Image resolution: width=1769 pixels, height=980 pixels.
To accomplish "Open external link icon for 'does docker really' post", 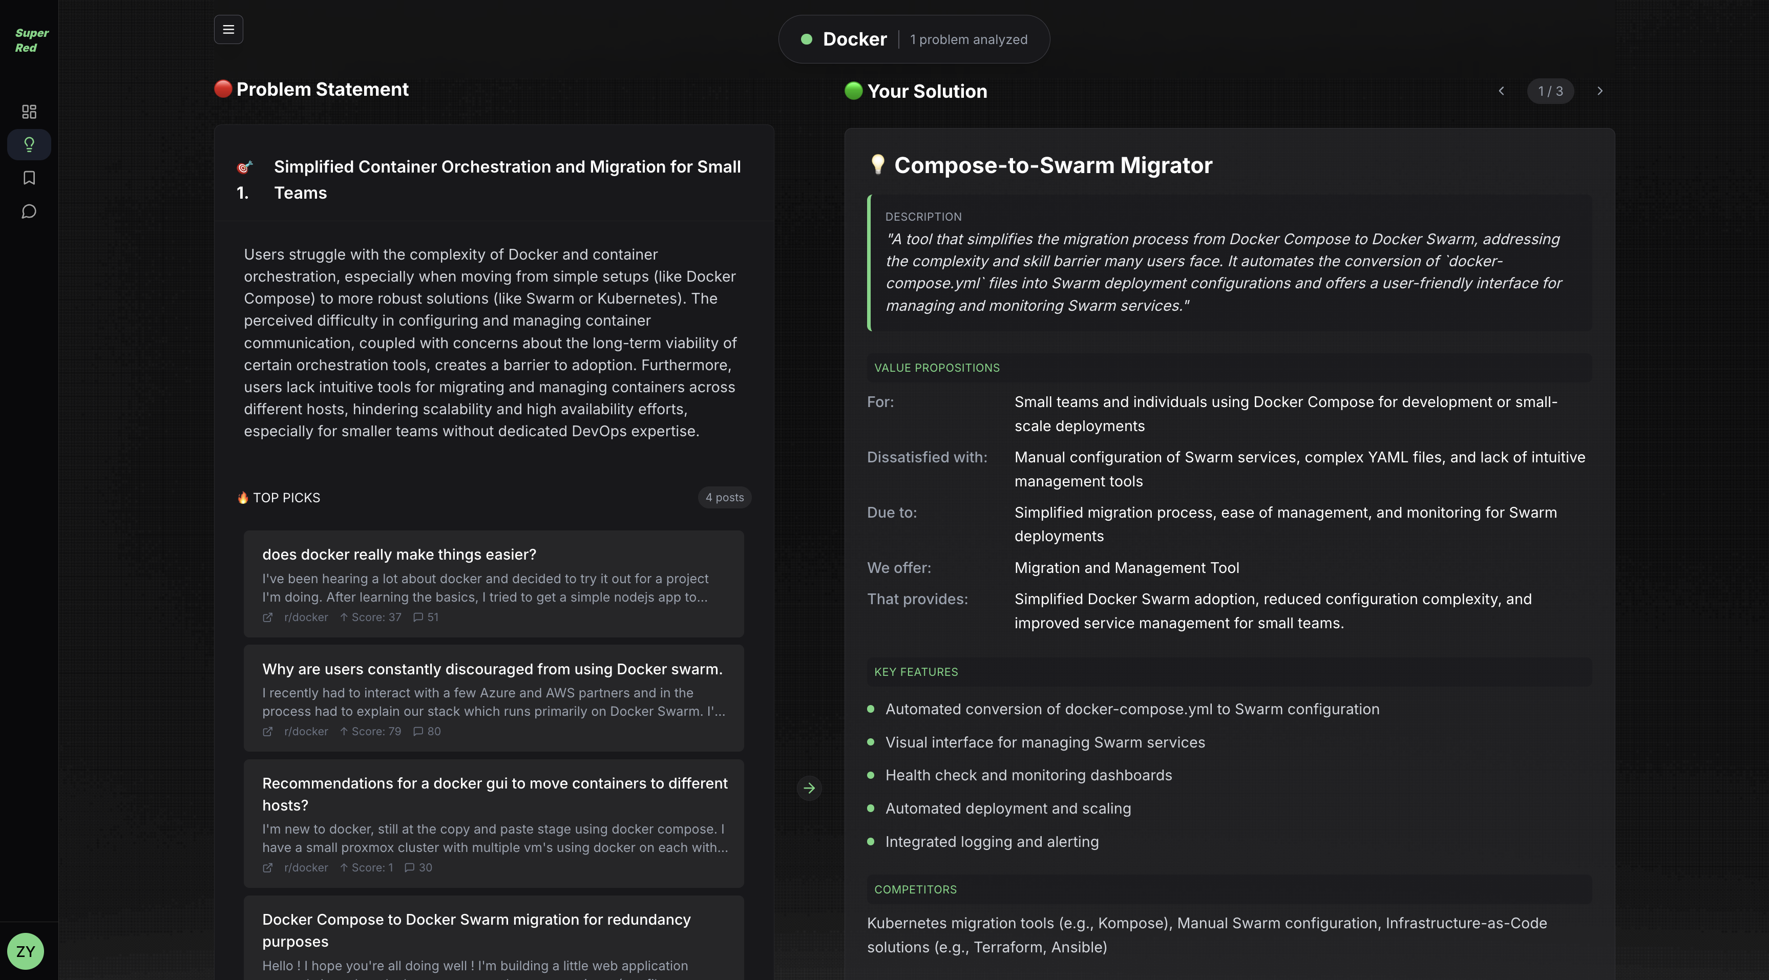I will pos(268,617).
